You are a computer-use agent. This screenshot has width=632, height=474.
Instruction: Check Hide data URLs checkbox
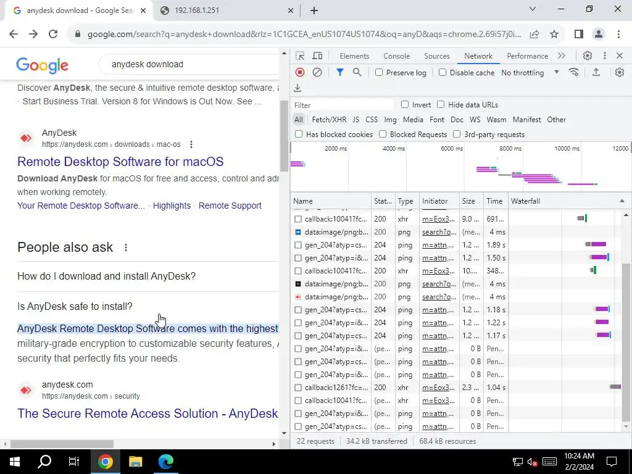tap(441, 105)
